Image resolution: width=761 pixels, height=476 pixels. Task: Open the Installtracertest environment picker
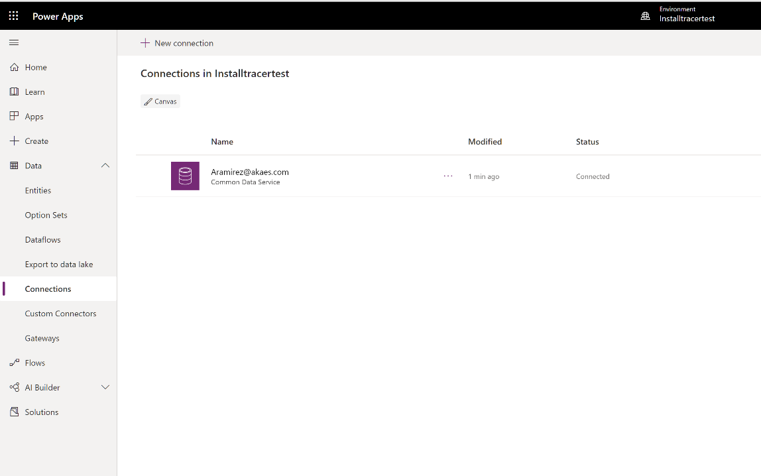(x=687, y=15)
